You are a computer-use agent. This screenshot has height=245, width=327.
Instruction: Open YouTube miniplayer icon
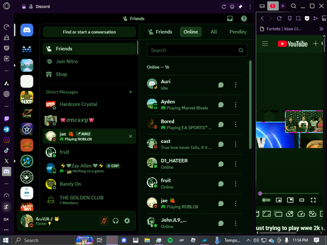(x=279, y=200)
